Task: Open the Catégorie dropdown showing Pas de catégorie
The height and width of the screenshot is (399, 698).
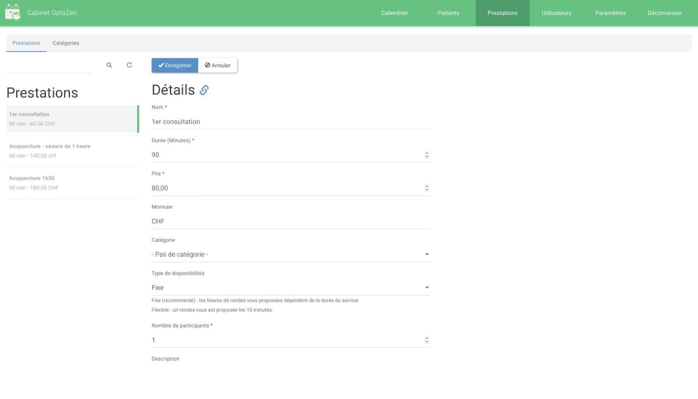Action: (291, 254)
